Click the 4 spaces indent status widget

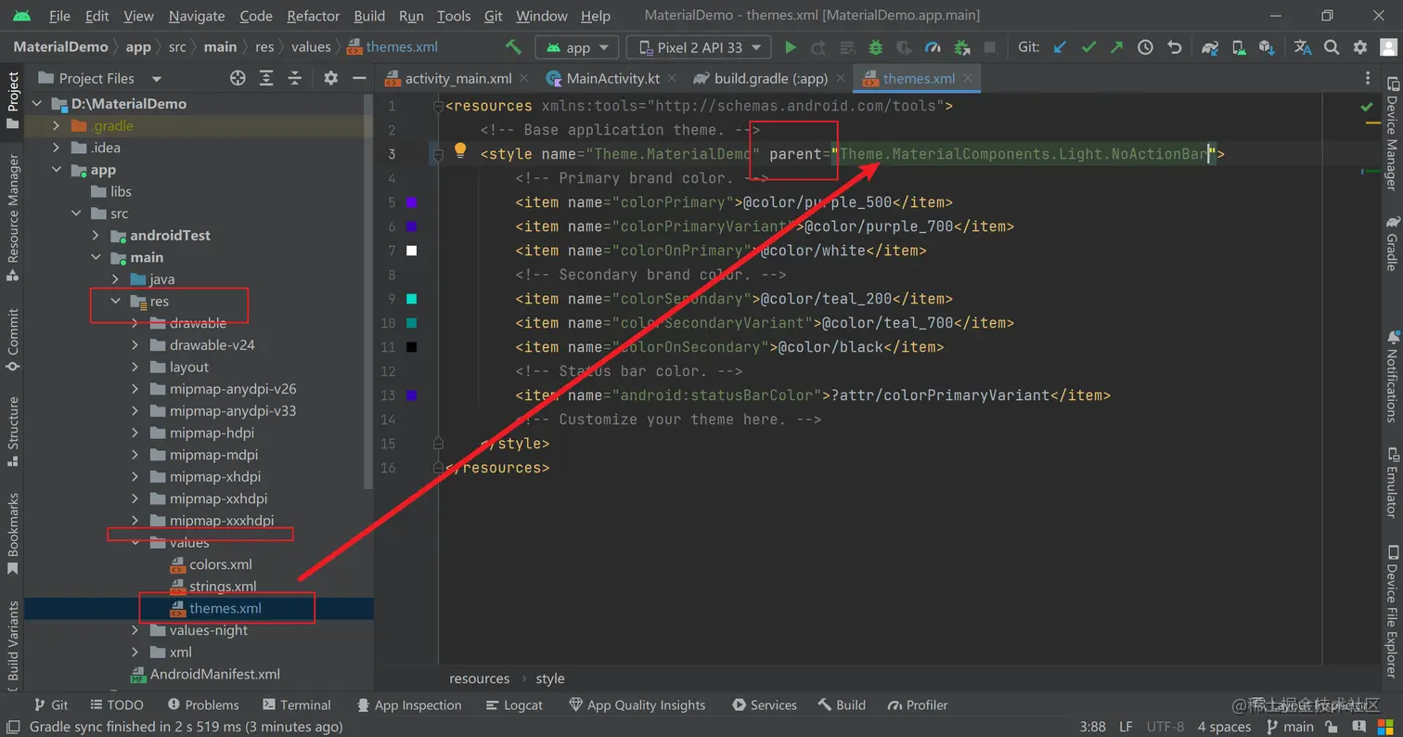pos(1224,727)
